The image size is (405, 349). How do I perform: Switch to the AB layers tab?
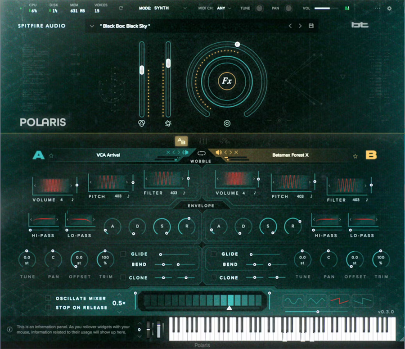click(181, 141)
